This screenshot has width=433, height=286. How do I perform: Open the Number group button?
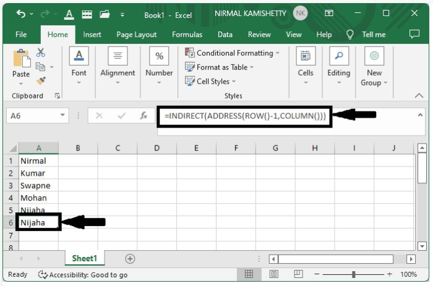click(x=159, y=66)
